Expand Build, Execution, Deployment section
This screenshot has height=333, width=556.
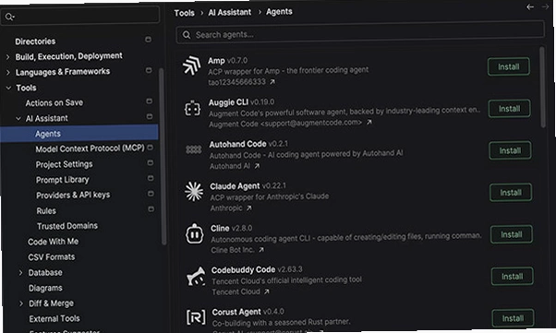tap(7, 56)
